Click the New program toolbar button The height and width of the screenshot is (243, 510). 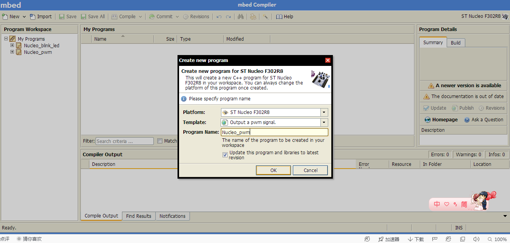point(11,17)
